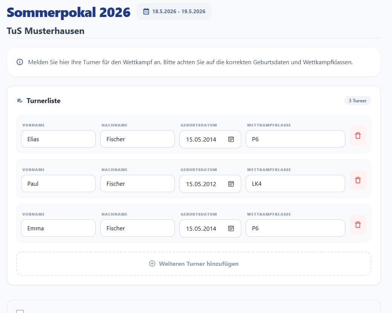Edit Nachname field in Elias's row
Image resolution: width=392 pixels, height=313 pixels.
(138, 139)
